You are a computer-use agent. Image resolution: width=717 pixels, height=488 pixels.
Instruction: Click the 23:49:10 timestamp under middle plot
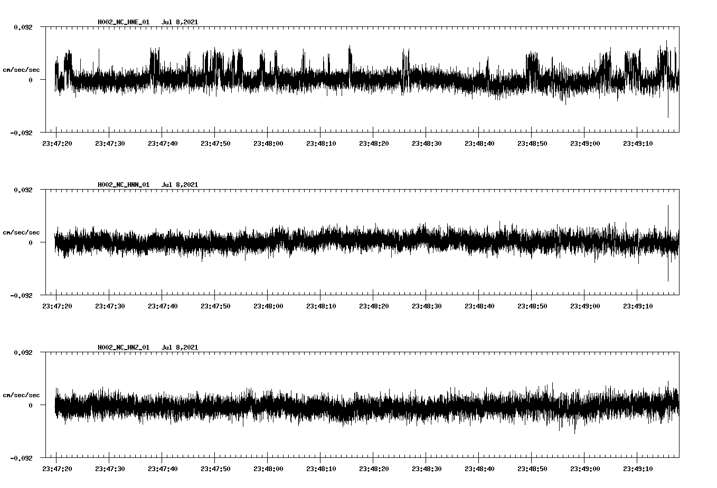(x=639, y=305)
